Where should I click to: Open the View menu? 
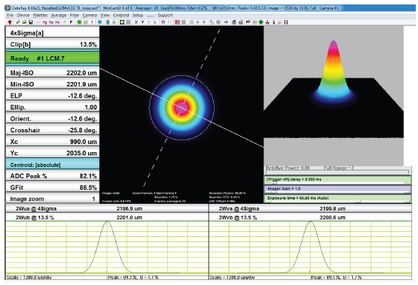[x=105, y=16]
